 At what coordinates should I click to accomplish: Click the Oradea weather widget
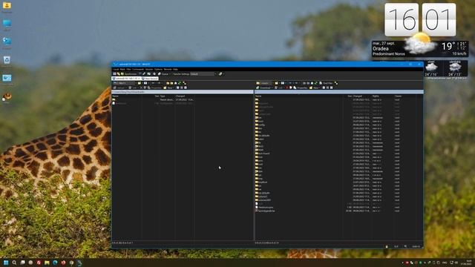(x=420, y=48)
